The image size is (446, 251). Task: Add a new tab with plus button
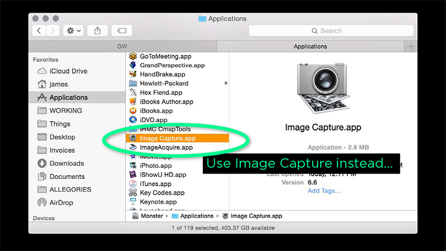click(x=411, y=47)
